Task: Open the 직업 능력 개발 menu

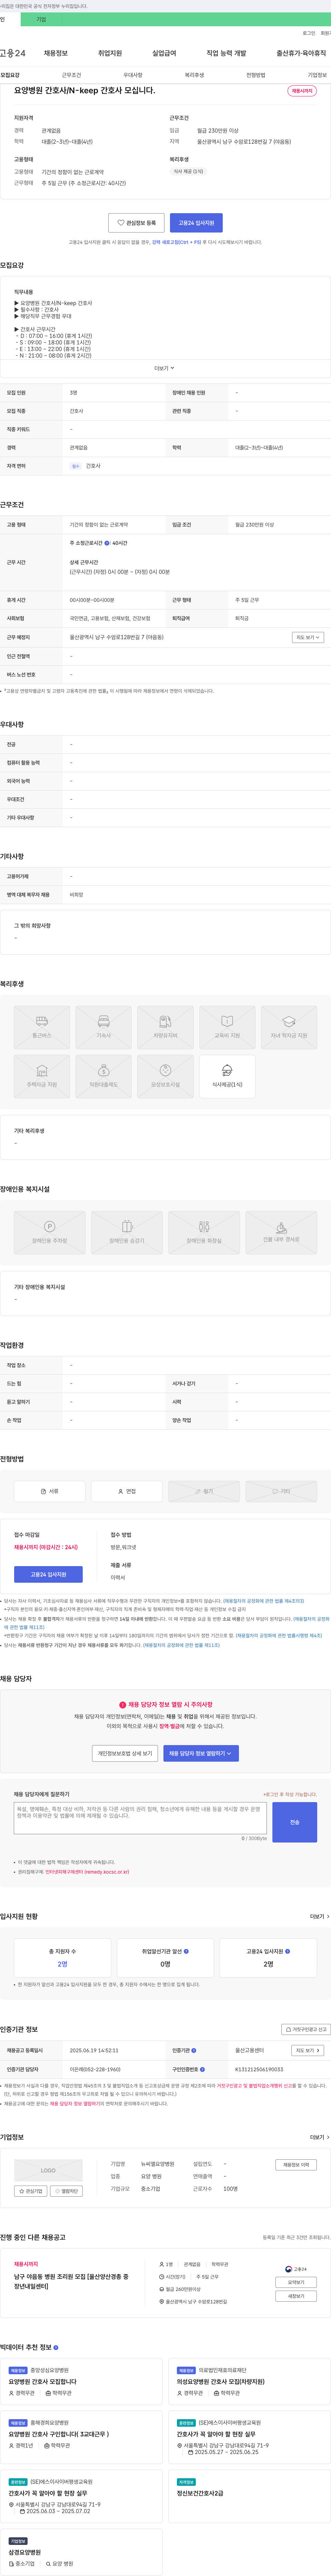Action: pos(226,53)
